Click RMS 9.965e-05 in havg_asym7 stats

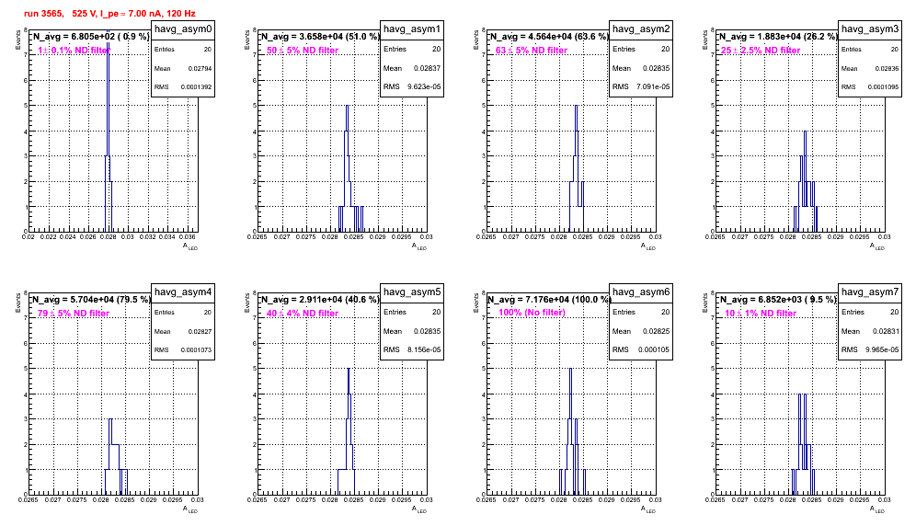pyautogui.click(x=870, y=350)
